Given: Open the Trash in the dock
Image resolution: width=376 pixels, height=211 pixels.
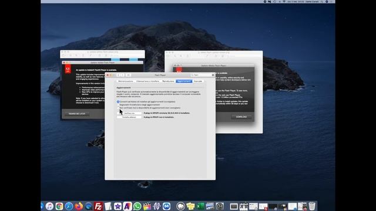Looking at the screenshot, I should 312,206.
